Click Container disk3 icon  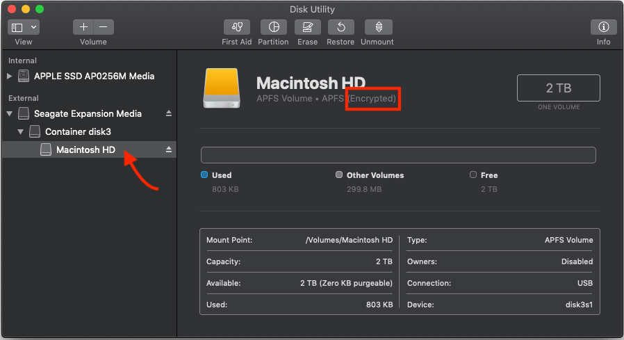35,131
